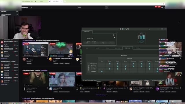The image size is (185, 104).
Task: Disable Mic to Chat Mic routing
Action: [102, 71]
